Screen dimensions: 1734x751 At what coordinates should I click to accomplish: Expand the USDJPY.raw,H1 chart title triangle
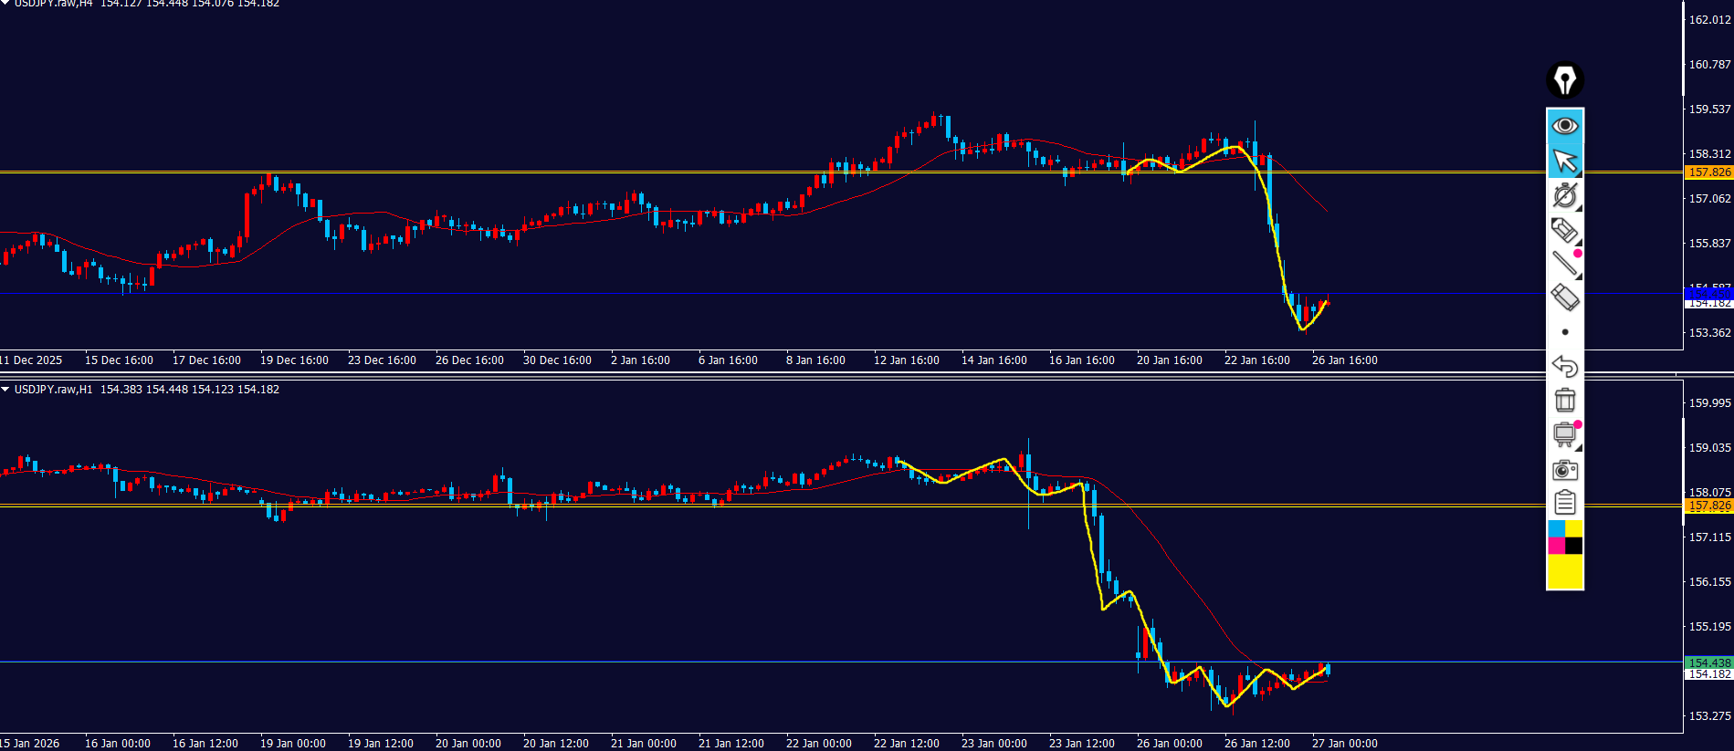(x=5, y=390)
